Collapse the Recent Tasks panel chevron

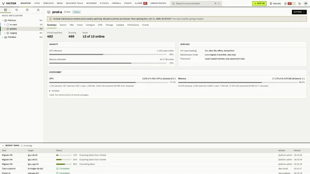tap(3, 146)
